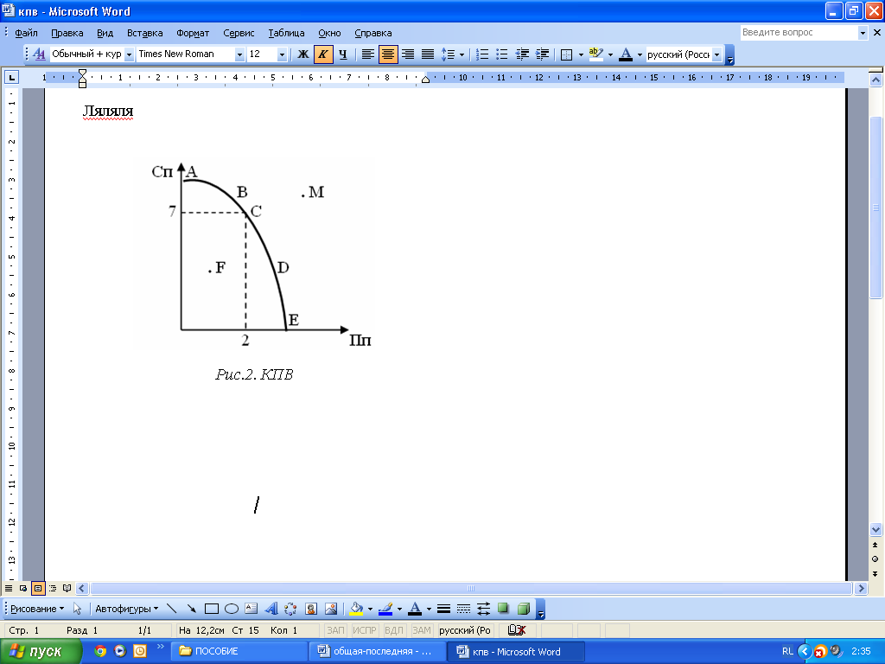This screenshot has height=664, width=885.
Task: Switch to Outline view
Action: point(53,588)
